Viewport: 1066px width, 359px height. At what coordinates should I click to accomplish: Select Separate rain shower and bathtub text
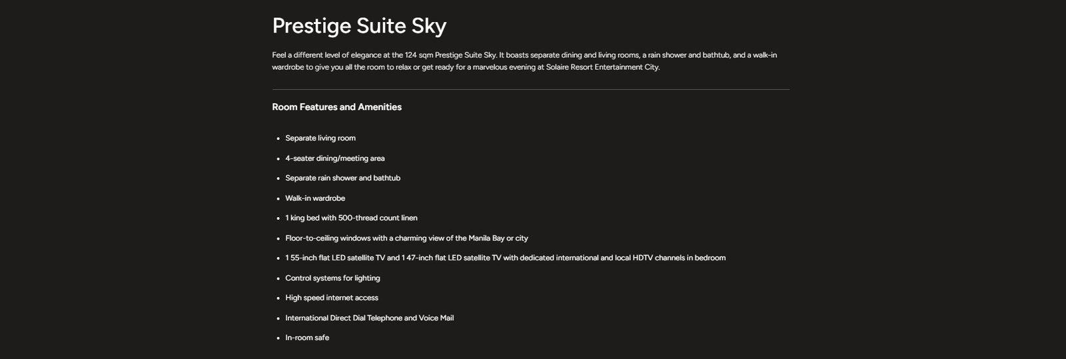point(342,178)
